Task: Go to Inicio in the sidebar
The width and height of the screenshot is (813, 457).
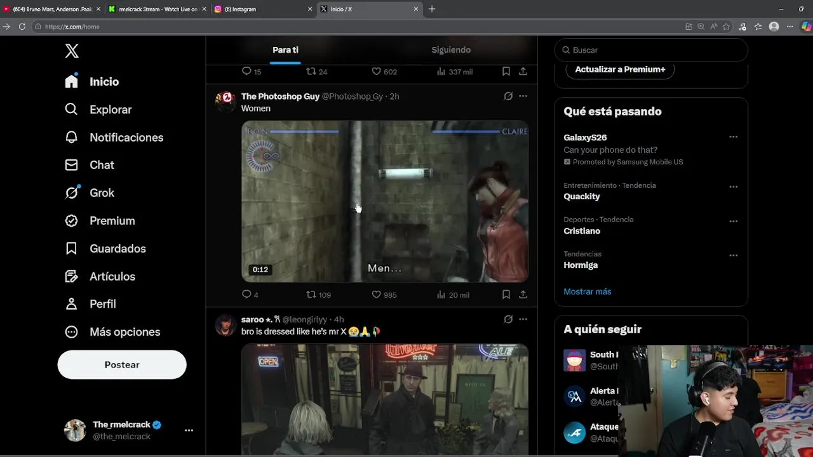Action: coord(92,81)
